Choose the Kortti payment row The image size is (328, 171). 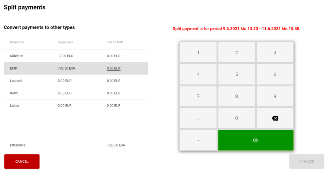click(76, 93)
